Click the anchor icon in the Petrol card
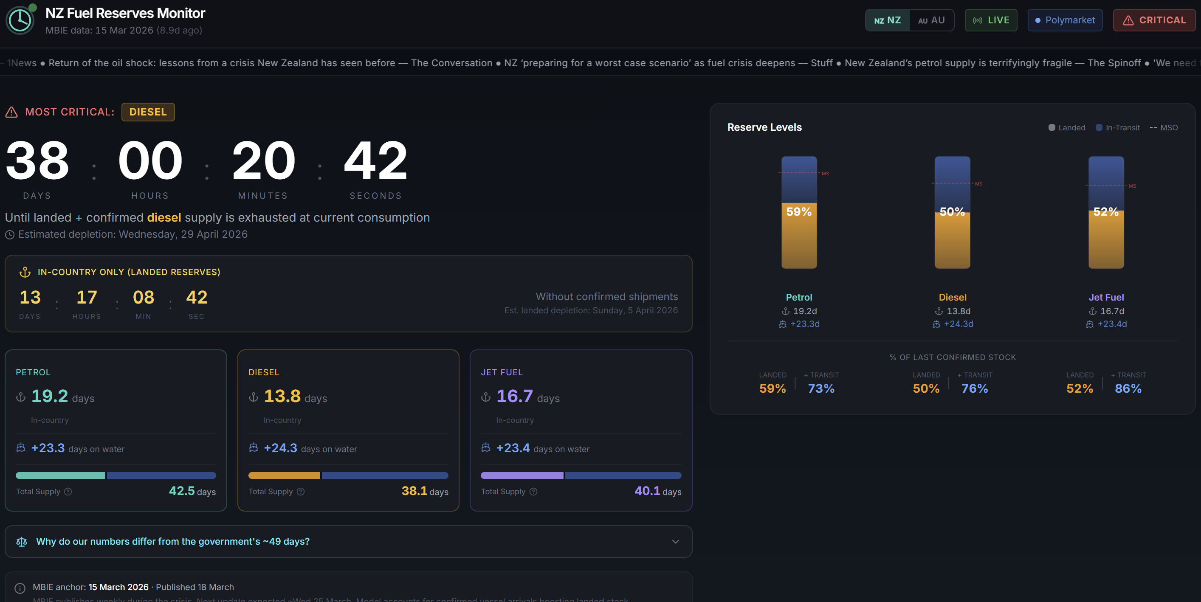 click(x=21, y=397)
